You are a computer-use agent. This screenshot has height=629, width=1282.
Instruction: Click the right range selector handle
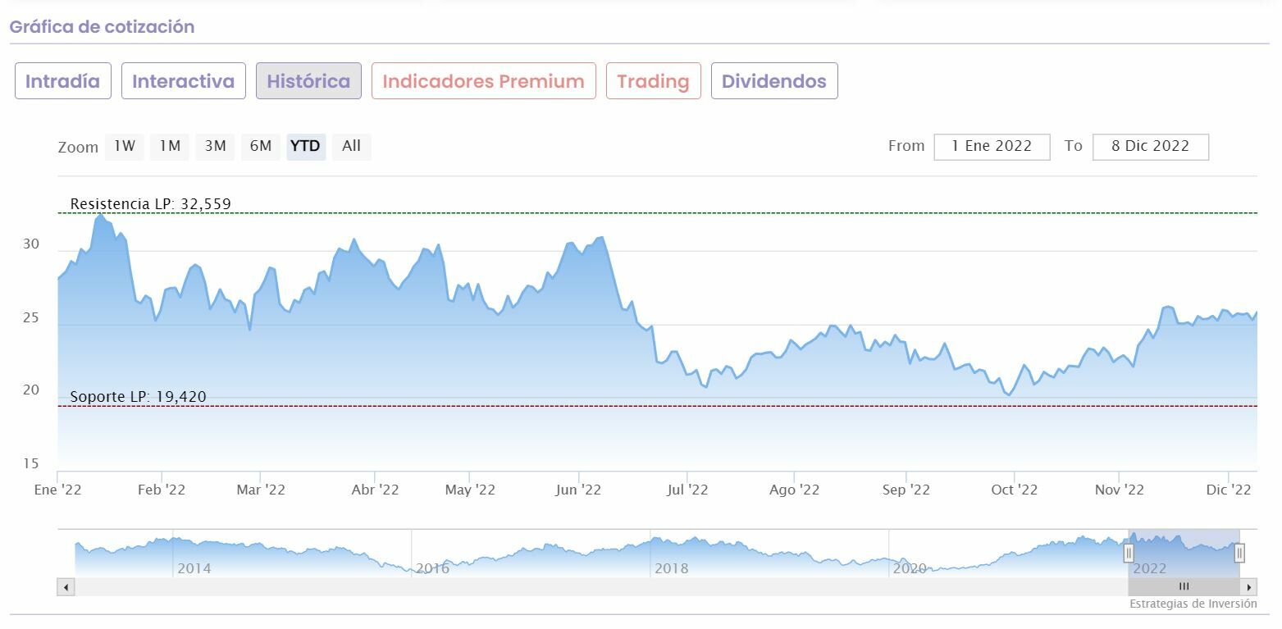coord(1239,554)
